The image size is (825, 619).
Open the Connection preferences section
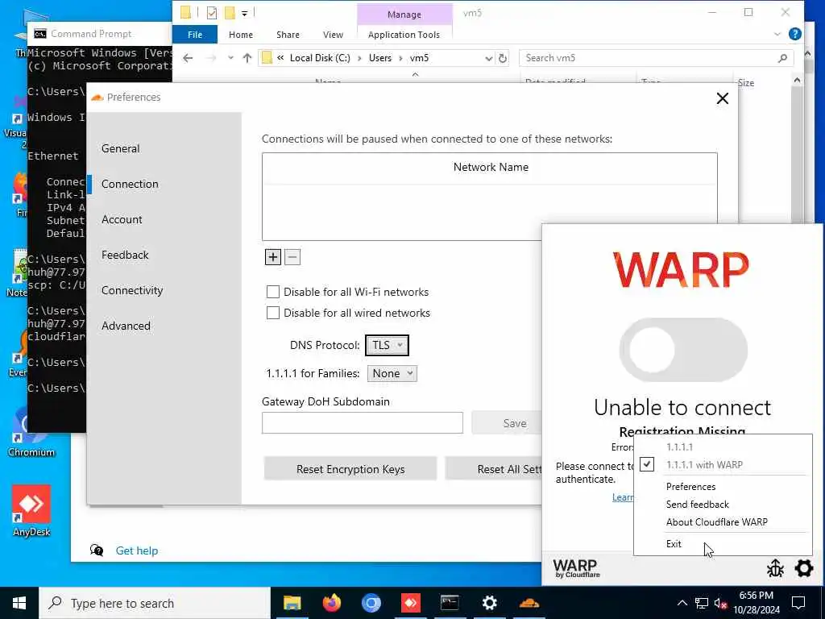tap(130, 184)
